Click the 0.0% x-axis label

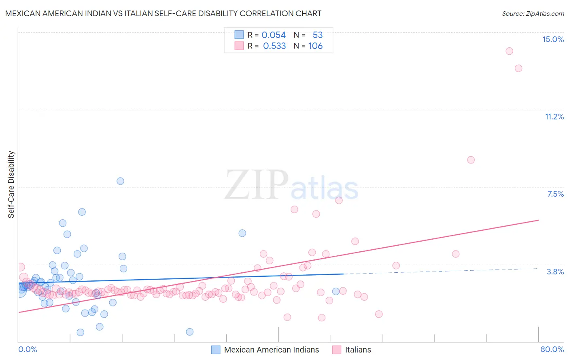(28, 349)
